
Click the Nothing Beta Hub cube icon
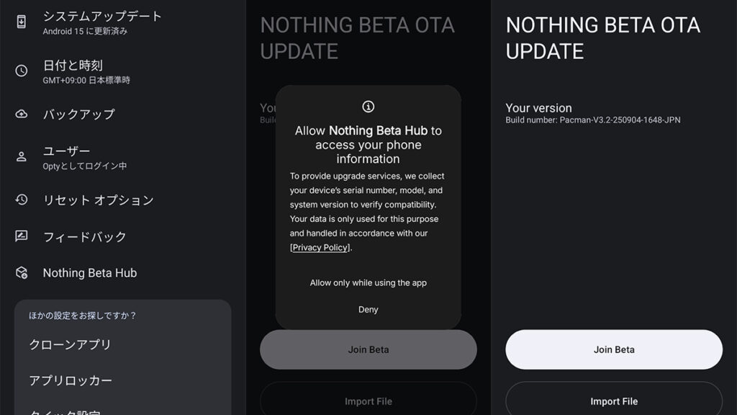22,273
